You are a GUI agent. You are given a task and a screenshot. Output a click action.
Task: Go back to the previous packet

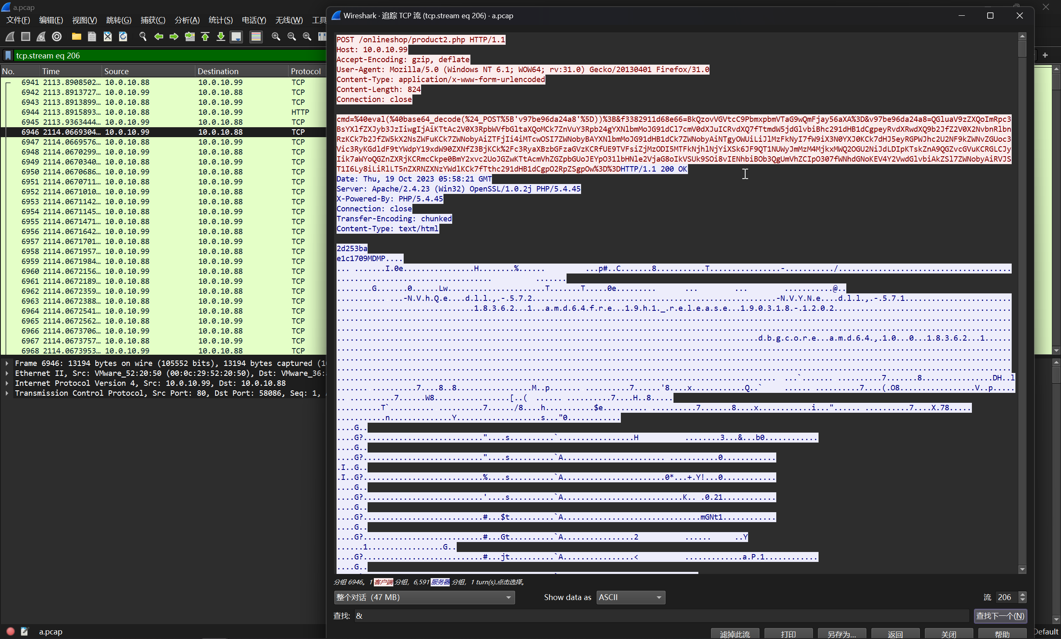(x=158, y=36)
